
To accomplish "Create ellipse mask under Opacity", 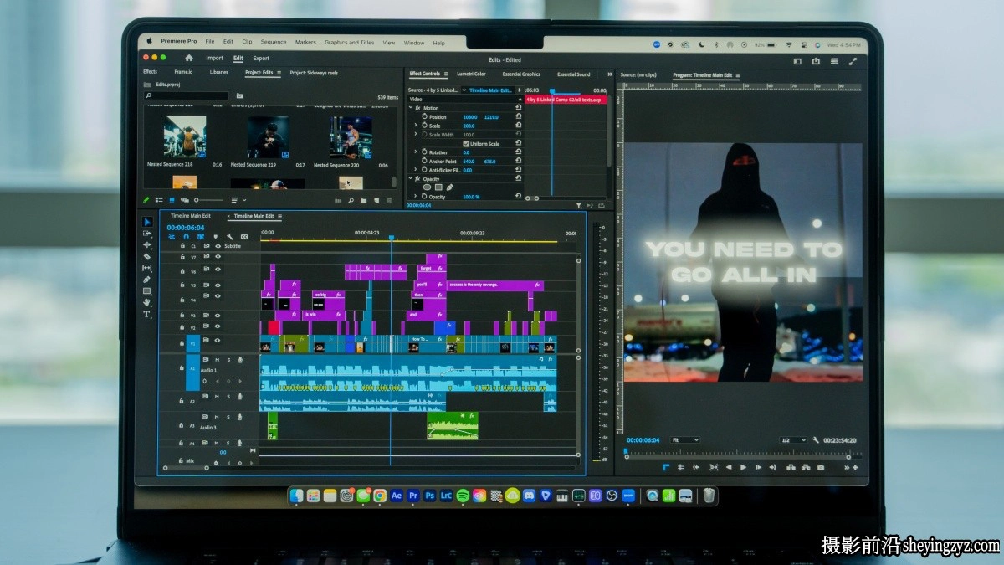I will click(427, 187).
